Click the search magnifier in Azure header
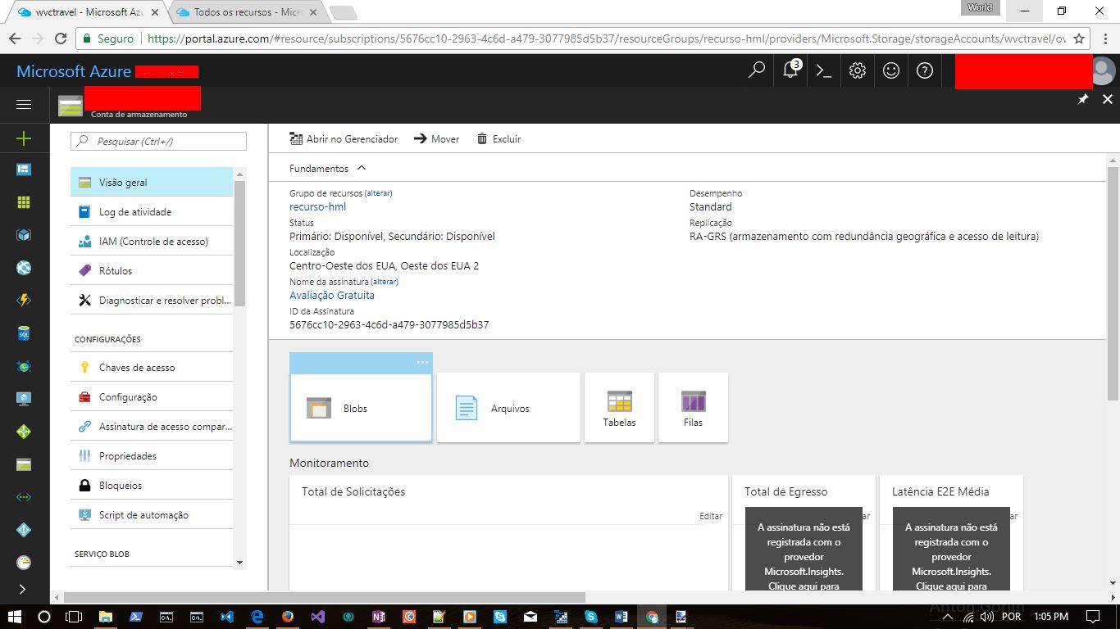 [757, 70]
